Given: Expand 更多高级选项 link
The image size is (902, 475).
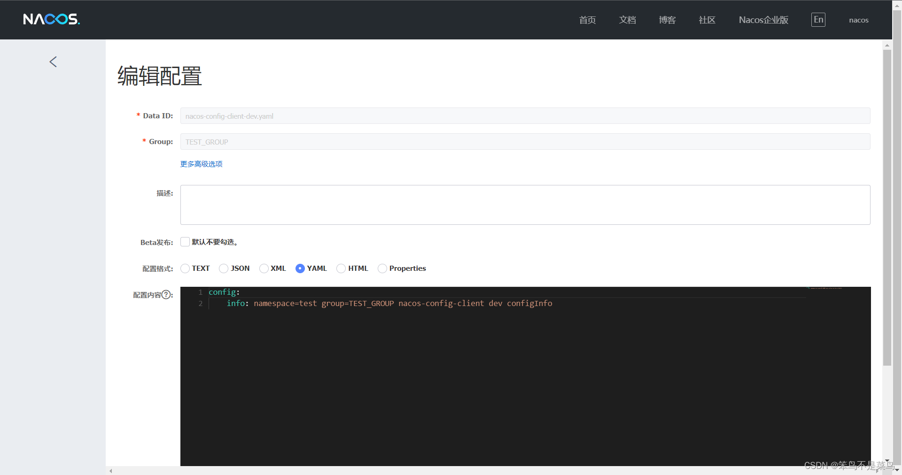Looking at the screenshot, I should (x=202, y=164).
